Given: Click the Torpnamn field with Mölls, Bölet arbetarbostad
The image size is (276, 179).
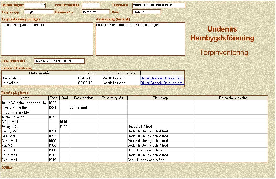Looking at the screenshot, I should point(159,5).
